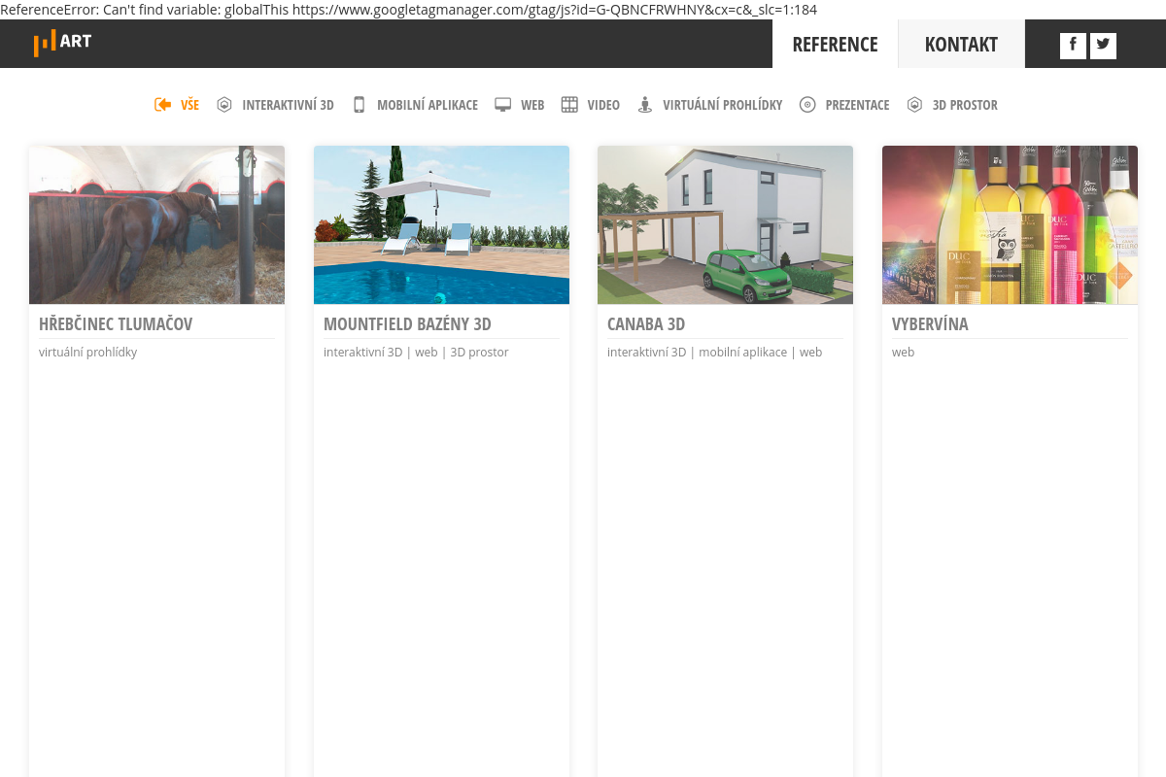Filter by WEB category

click(532, 105)
